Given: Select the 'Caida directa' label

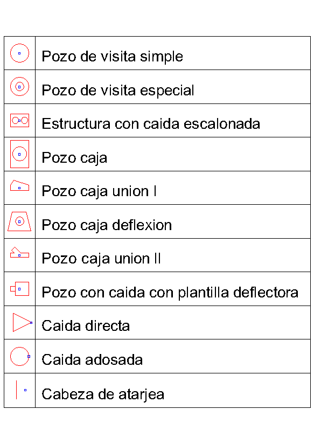Looking at the screenshot, I should 86,326.
